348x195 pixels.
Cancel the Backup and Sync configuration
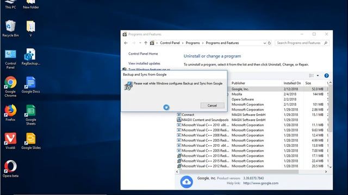coord(212,106)
